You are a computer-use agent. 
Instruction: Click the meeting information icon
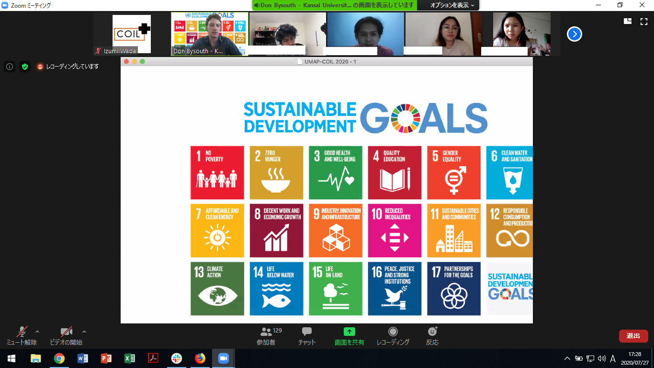10,67
